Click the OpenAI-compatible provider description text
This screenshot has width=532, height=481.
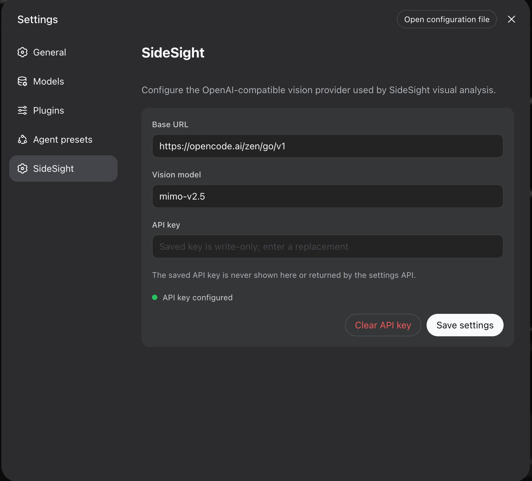tap(319, 90)
